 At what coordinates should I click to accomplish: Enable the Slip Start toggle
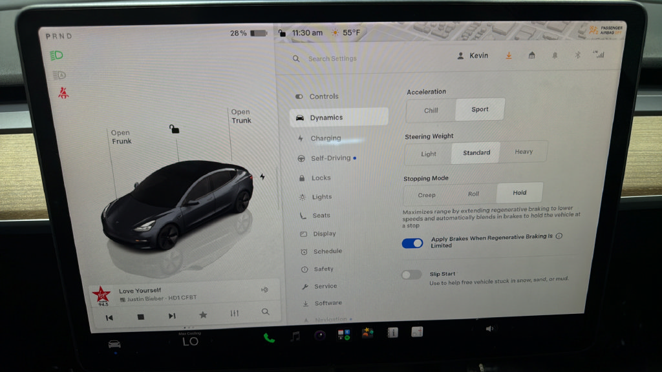(x=411, y=275)
